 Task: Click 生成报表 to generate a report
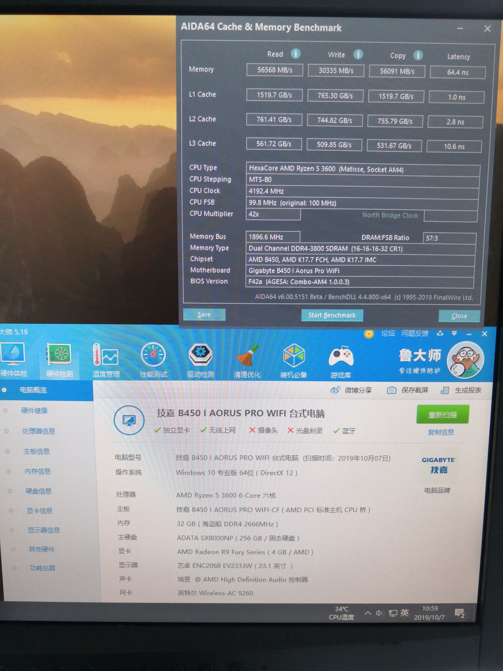(461, 391)
